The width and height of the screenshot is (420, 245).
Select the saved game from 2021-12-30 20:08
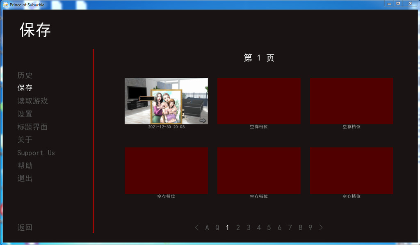pos(166,101)
